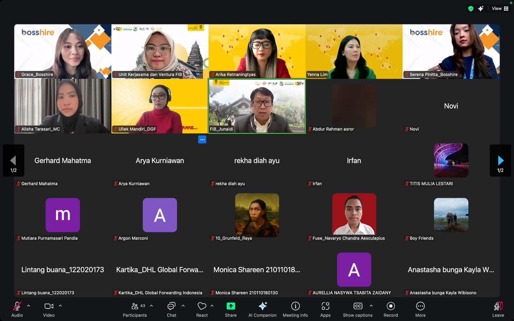
Task: Start recording with the Record button
Action: pos(391,309)
